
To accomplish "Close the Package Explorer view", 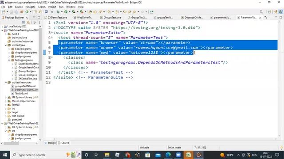I will [27, 18].
